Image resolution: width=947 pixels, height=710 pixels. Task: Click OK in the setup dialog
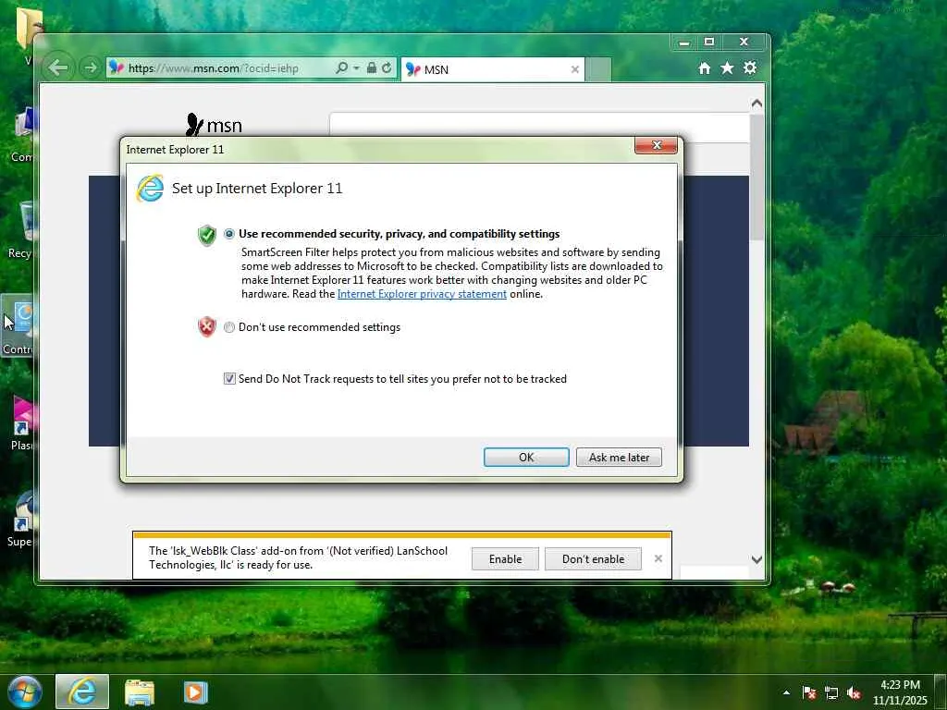click(526, 457)
